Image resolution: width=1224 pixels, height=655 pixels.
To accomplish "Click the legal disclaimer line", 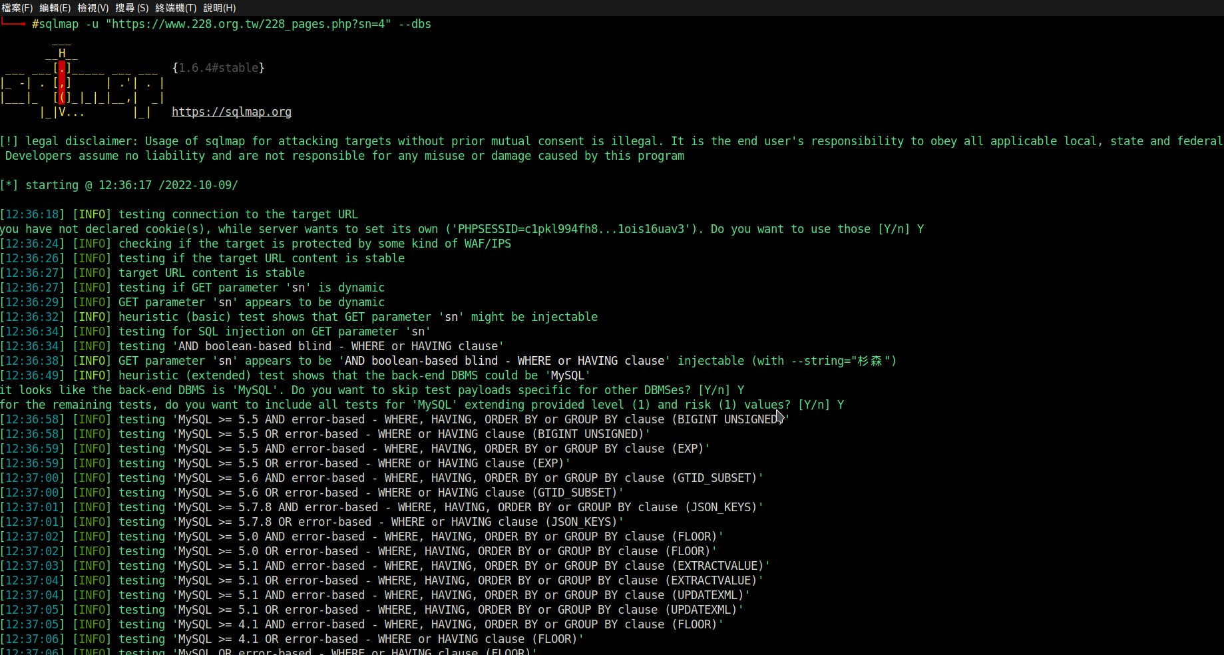I will click(611, 141).
